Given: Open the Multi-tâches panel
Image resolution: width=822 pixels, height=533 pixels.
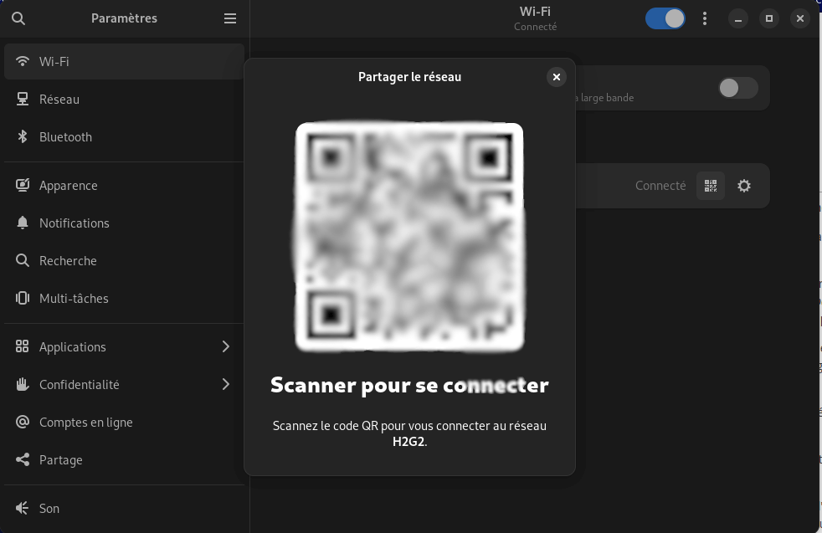Looking at the screenshot, I should (124, 299).
